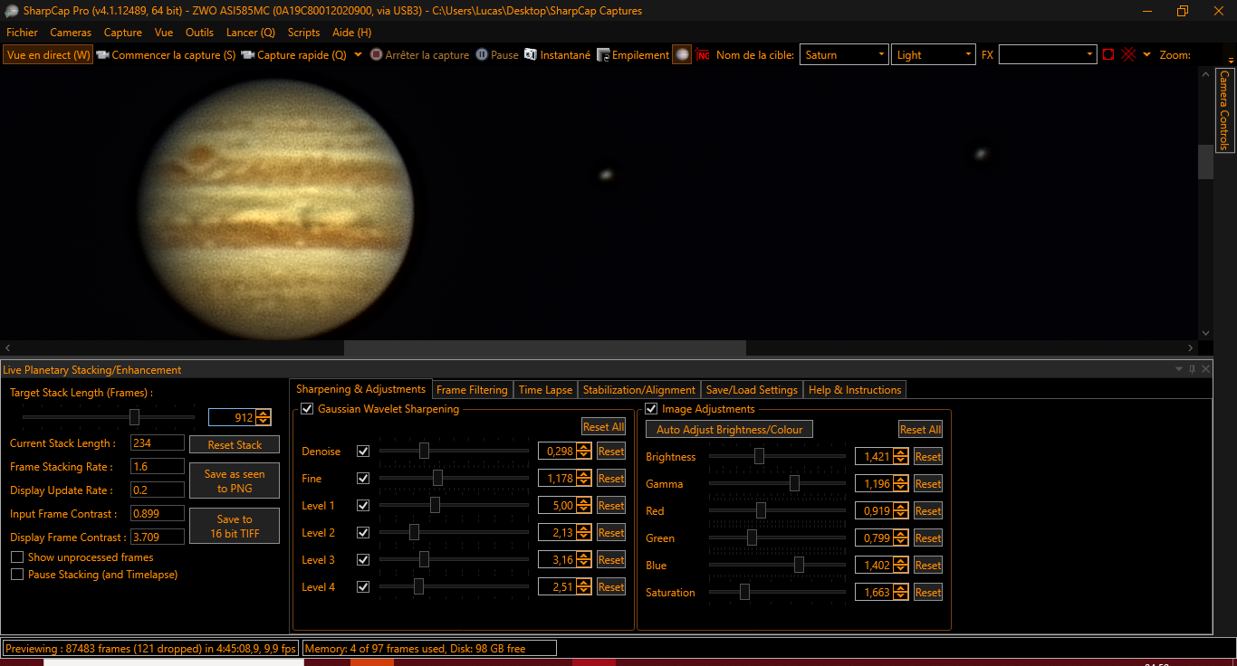1237x666 pixels.
Task: Click the vertical scrollbar beside the image
Action: pyautogui.click(x=1205, y=162)
